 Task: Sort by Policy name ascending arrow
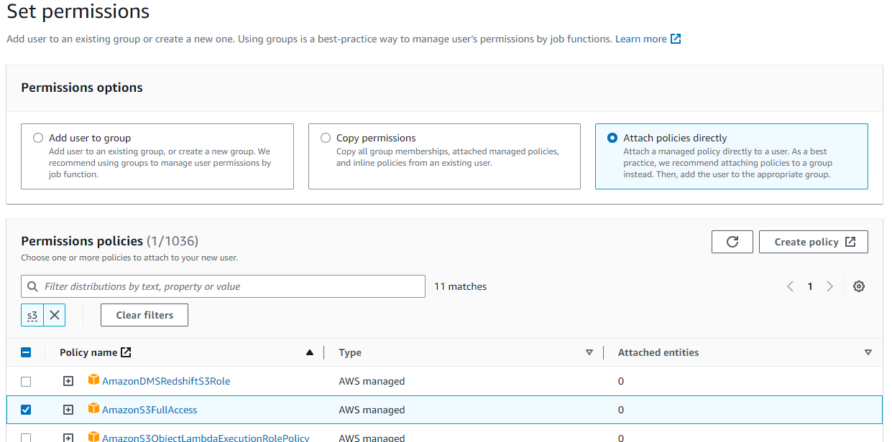310,352
